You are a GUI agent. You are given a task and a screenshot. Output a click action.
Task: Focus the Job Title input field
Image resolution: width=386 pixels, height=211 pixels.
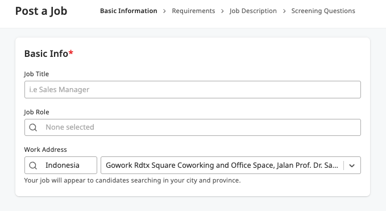193,90
